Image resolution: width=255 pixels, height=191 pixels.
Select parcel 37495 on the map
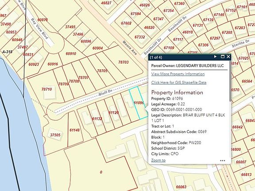(x=70, y=27)
